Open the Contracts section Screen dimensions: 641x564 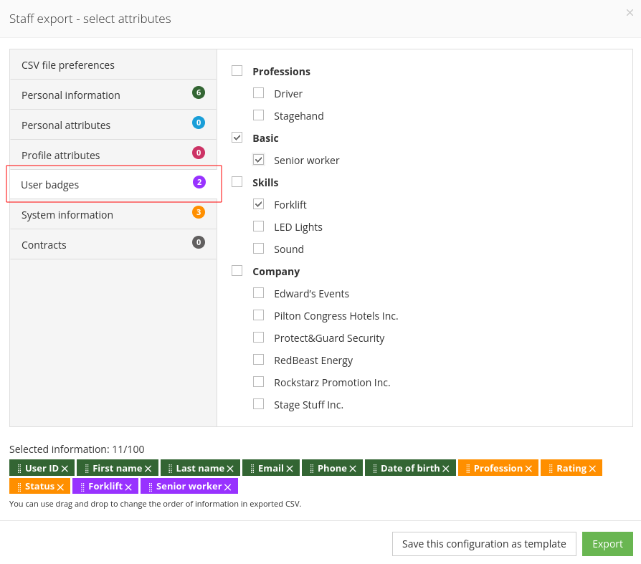click(x=44, y=244)
